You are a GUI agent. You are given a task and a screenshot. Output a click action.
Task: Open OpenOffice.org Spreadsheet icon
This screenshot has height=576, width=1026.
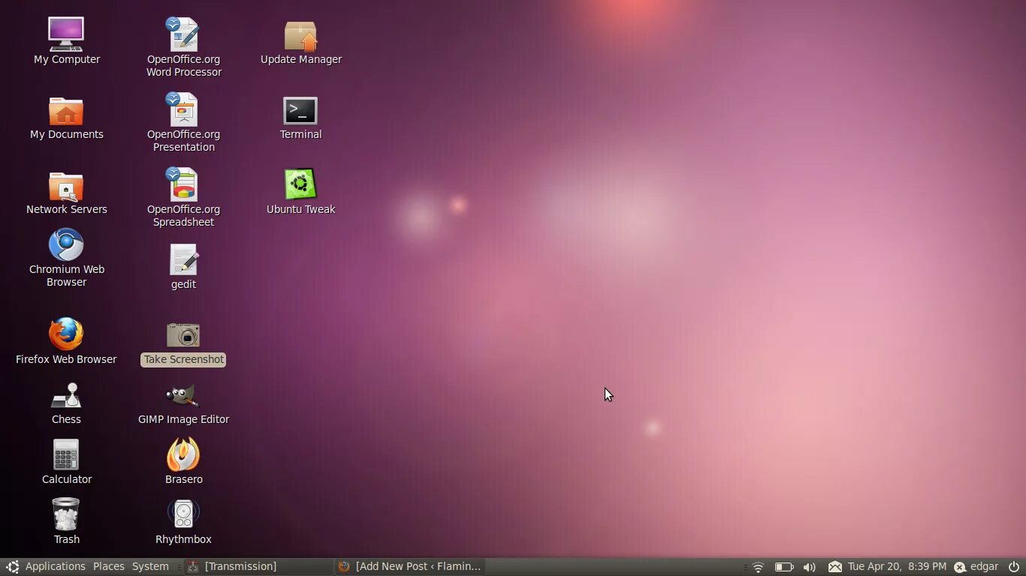183,184
